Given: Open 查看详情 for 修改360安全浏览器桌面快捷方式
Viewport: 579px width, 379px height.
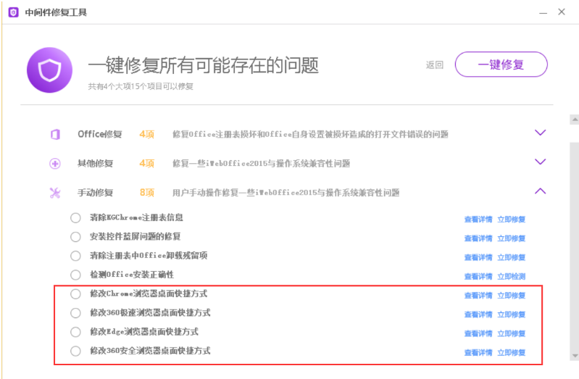Looking at the screenshot, I should coord(478,352).
